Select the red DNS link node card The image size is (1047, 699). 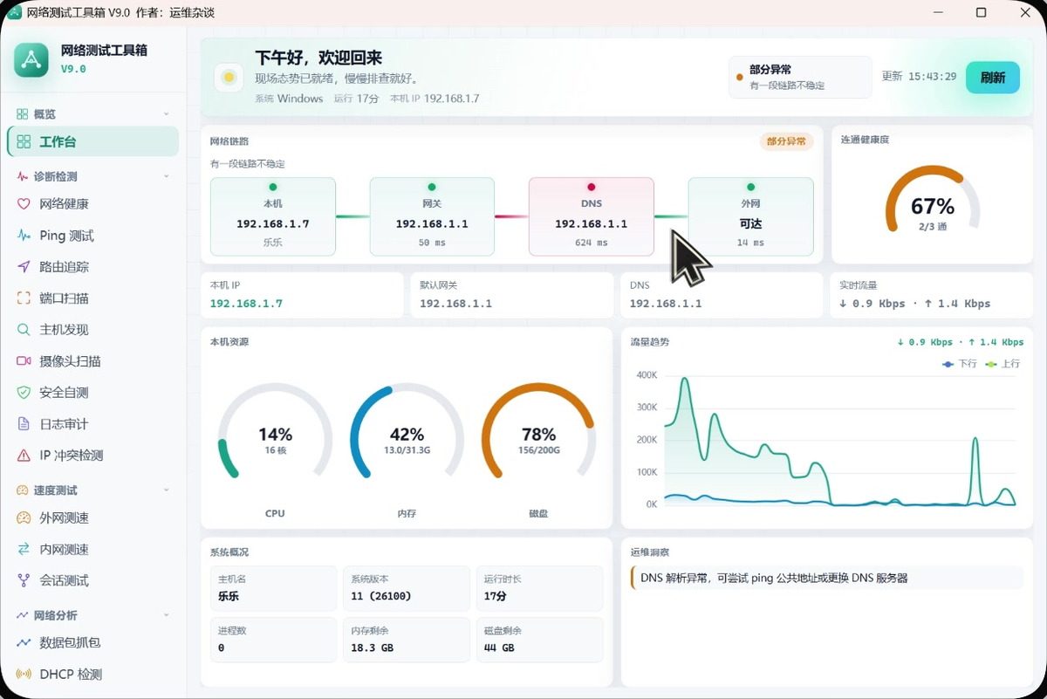tap(592, 216)
